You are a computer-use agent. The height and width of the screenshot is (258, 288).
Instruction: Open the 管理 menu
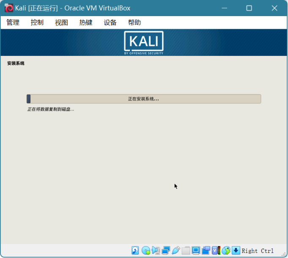coord(13,22)
